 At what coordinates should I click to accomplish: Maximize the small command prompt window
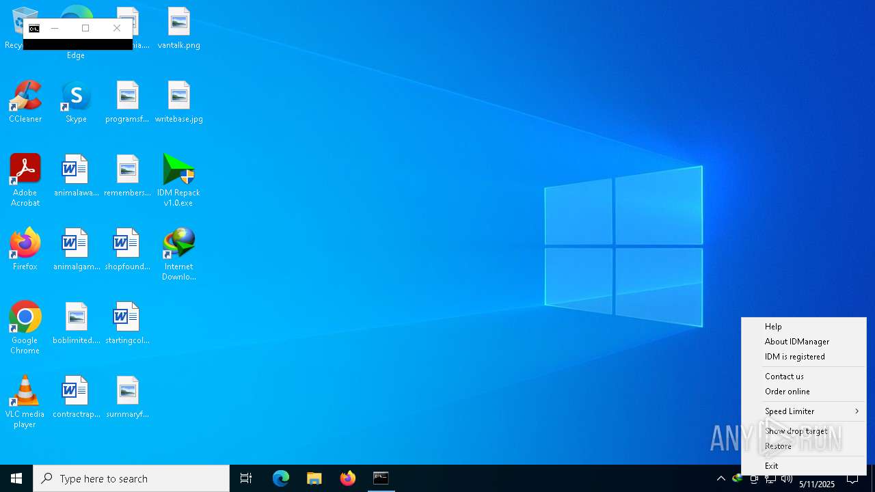[85, 28]
